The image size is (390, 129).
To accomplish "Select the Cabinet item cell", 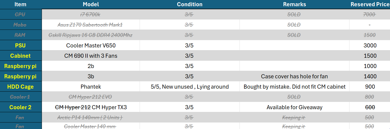I will pos(20,56).
